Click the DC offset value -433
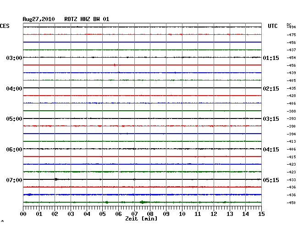 (291, 180)
